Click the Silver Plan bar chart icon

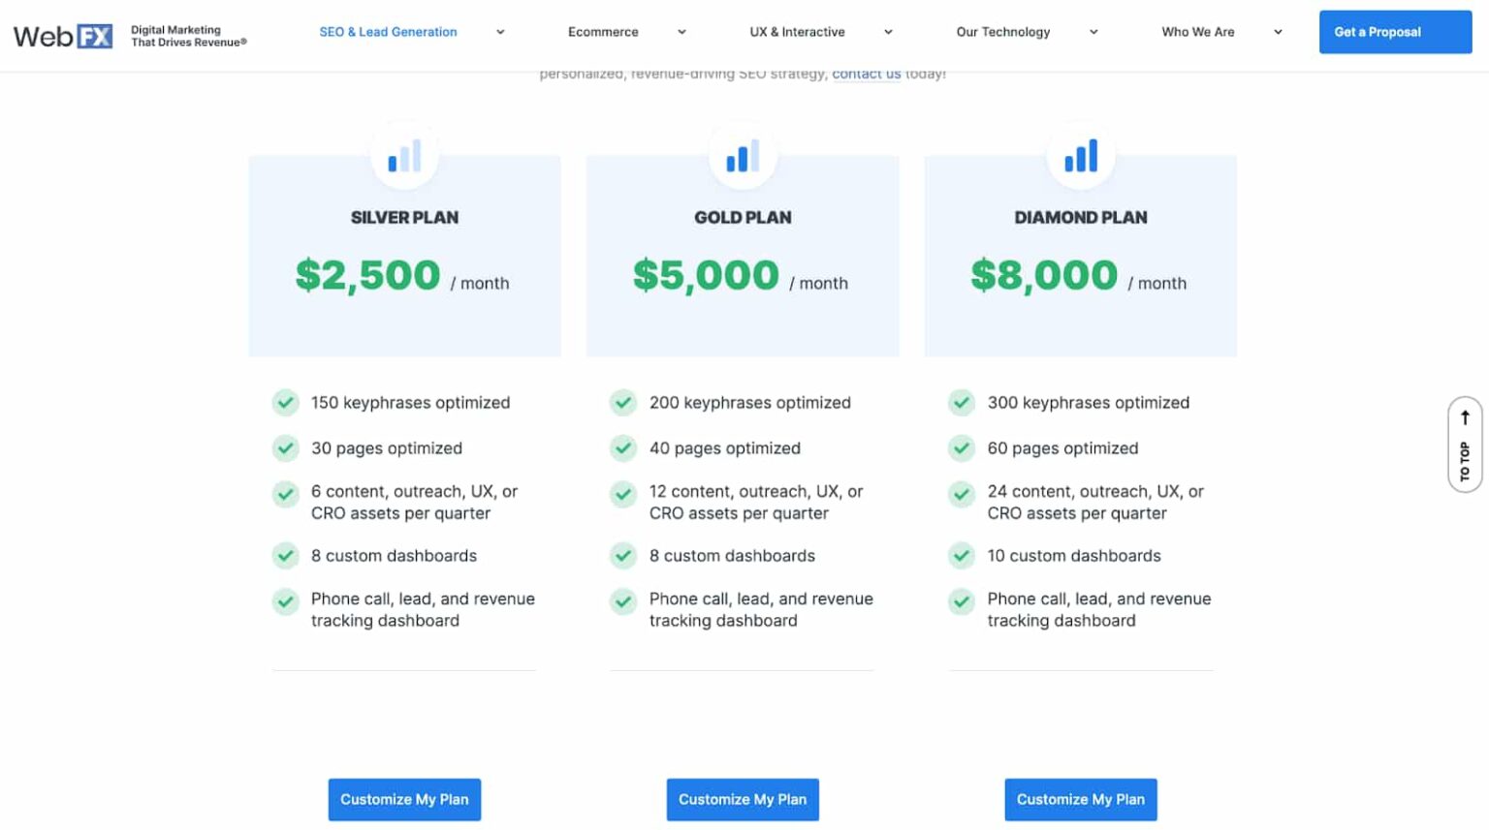[x=404, y=155]
